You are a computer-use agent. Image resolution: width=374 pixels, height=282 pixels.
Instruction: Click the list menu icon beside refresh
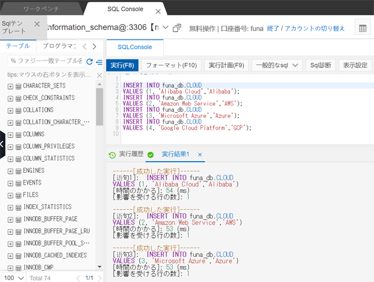pyautogui.click(x=99, y=61)
